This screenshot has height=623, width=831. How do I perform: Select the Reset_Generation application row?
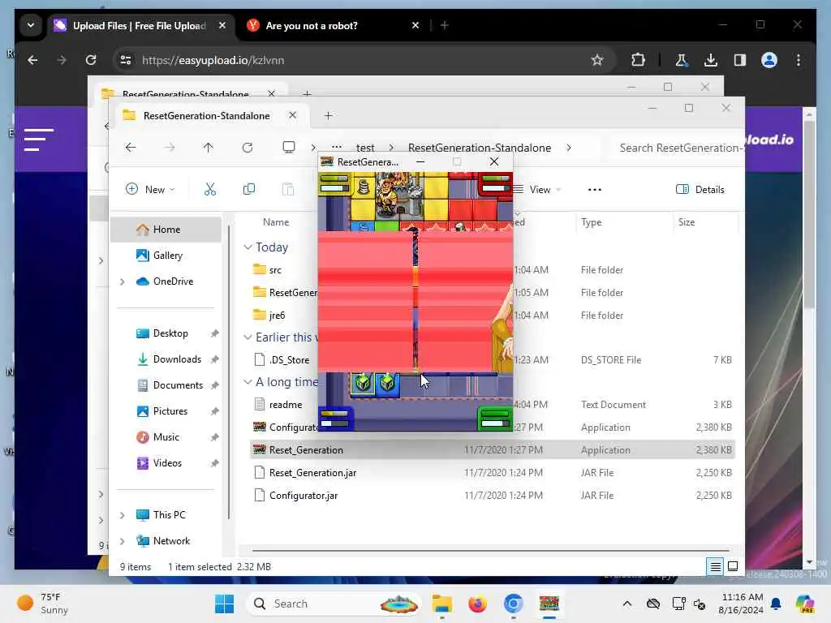coord(493,449)
